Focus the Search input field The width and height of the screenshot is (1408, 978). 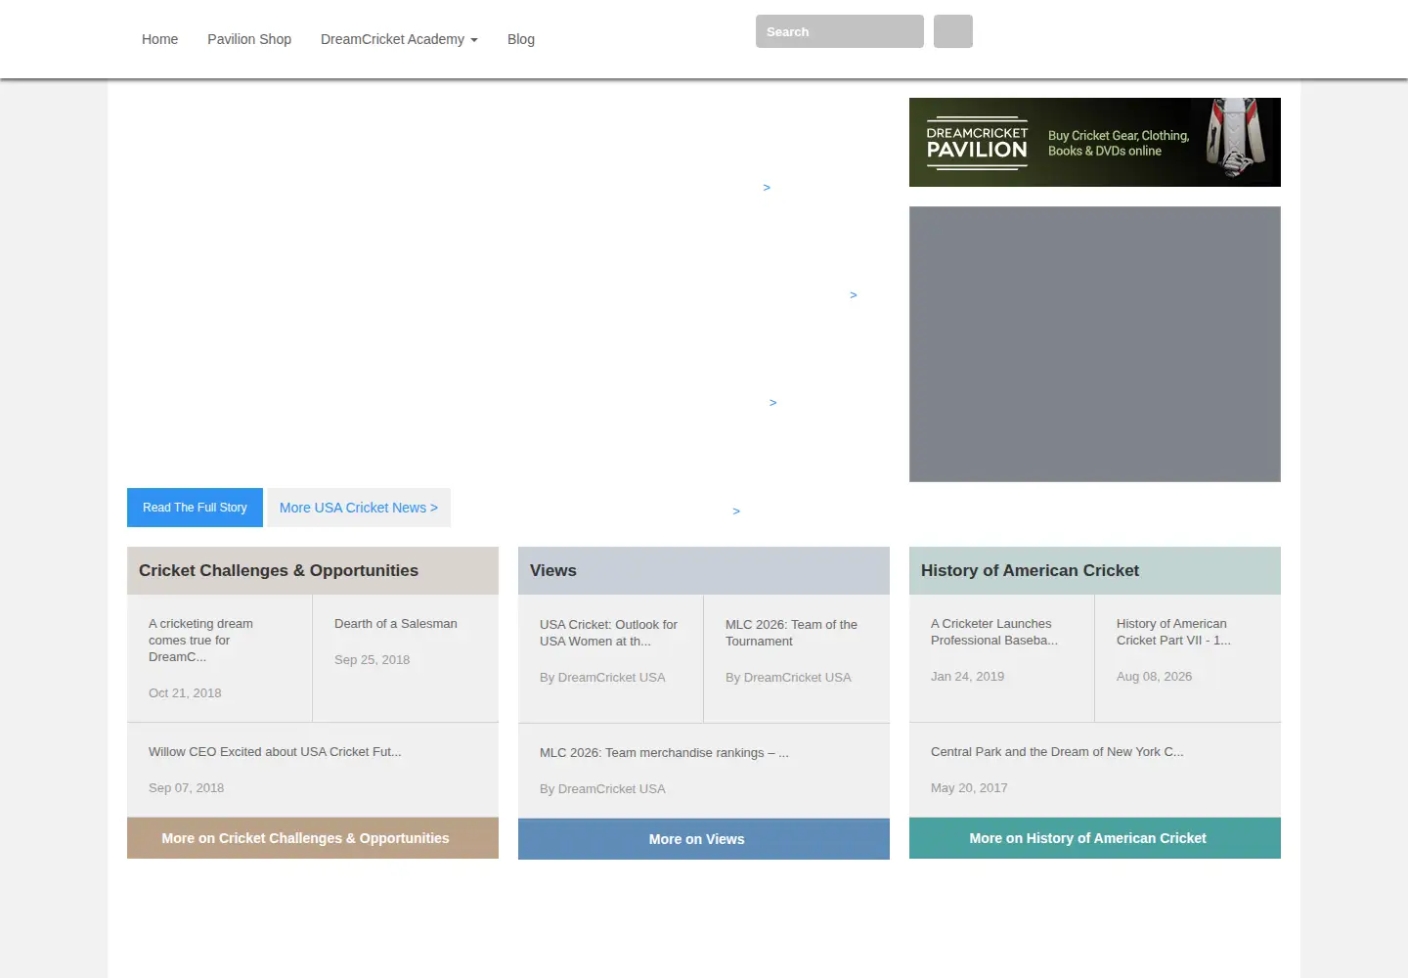click(840, 31)
